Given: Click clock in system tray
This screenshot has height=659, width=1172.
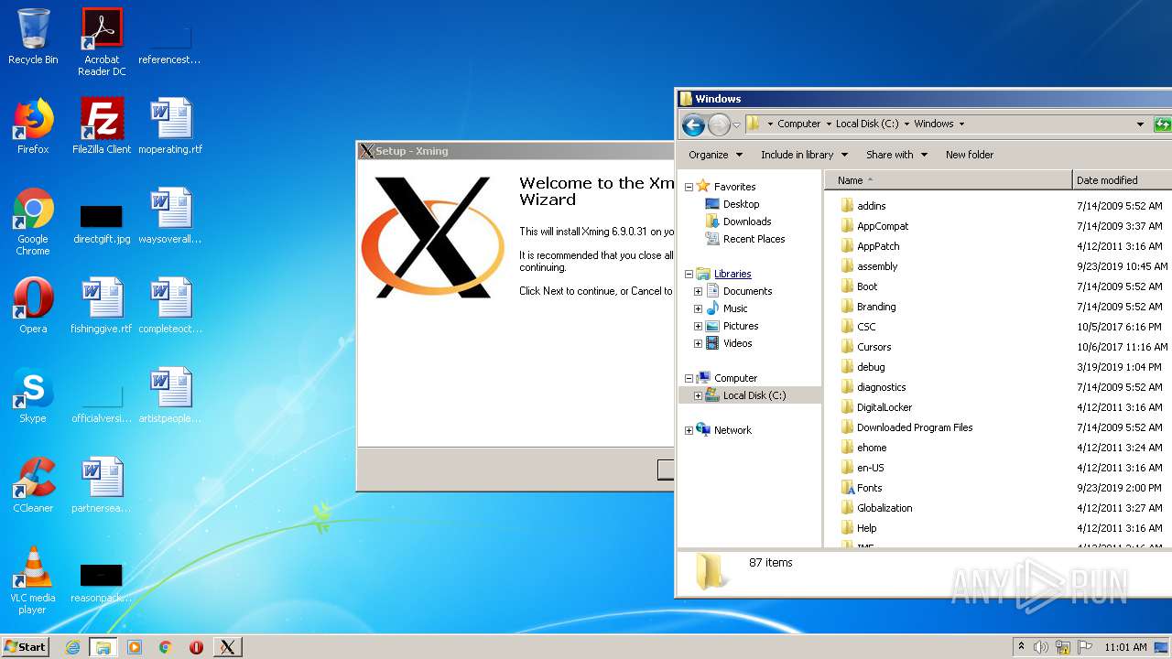Looking at the screenshot, I should click(1125, 647).
